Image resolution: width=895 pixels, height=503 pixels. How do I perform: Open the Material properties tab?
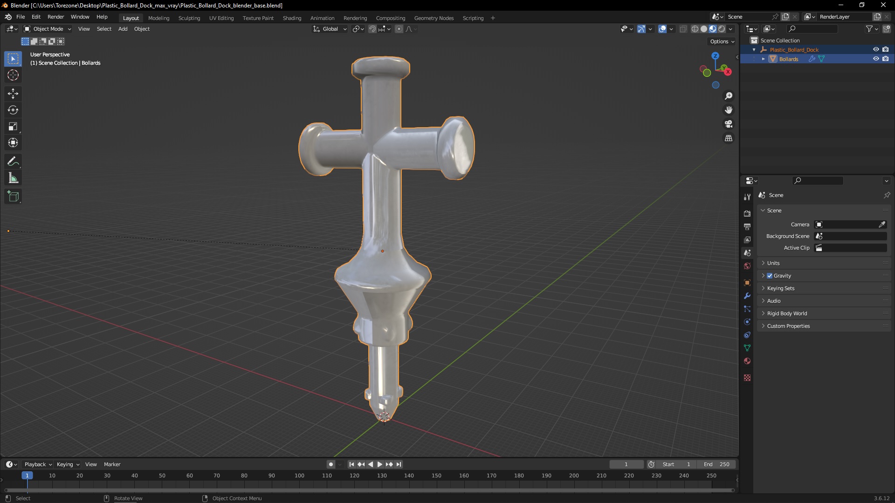(747, 361)
